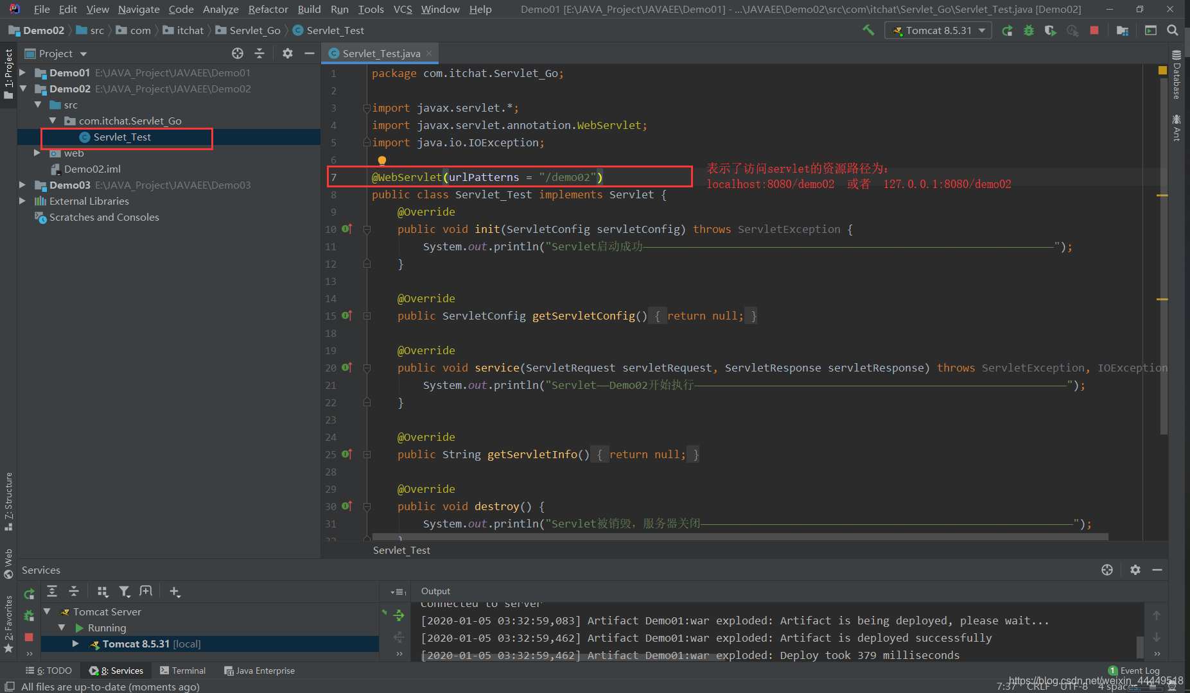Open Project panel settings gear
This screenshot has width=1190, height=693.
coord(288,53)
